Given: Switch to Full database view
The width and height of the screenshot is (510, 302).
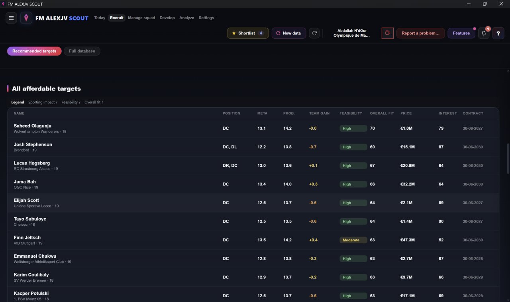Looking at the screenshot, I should [82, 51].
